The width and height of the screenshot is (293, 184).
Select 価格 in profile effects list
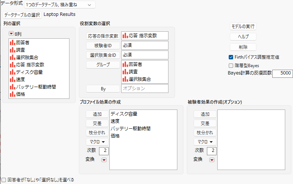pos(115,136)
